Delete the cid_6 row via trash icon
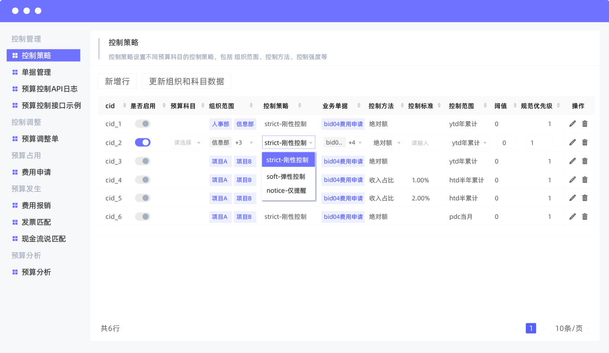This screenshot has width=609, height=353. [585, 217]
